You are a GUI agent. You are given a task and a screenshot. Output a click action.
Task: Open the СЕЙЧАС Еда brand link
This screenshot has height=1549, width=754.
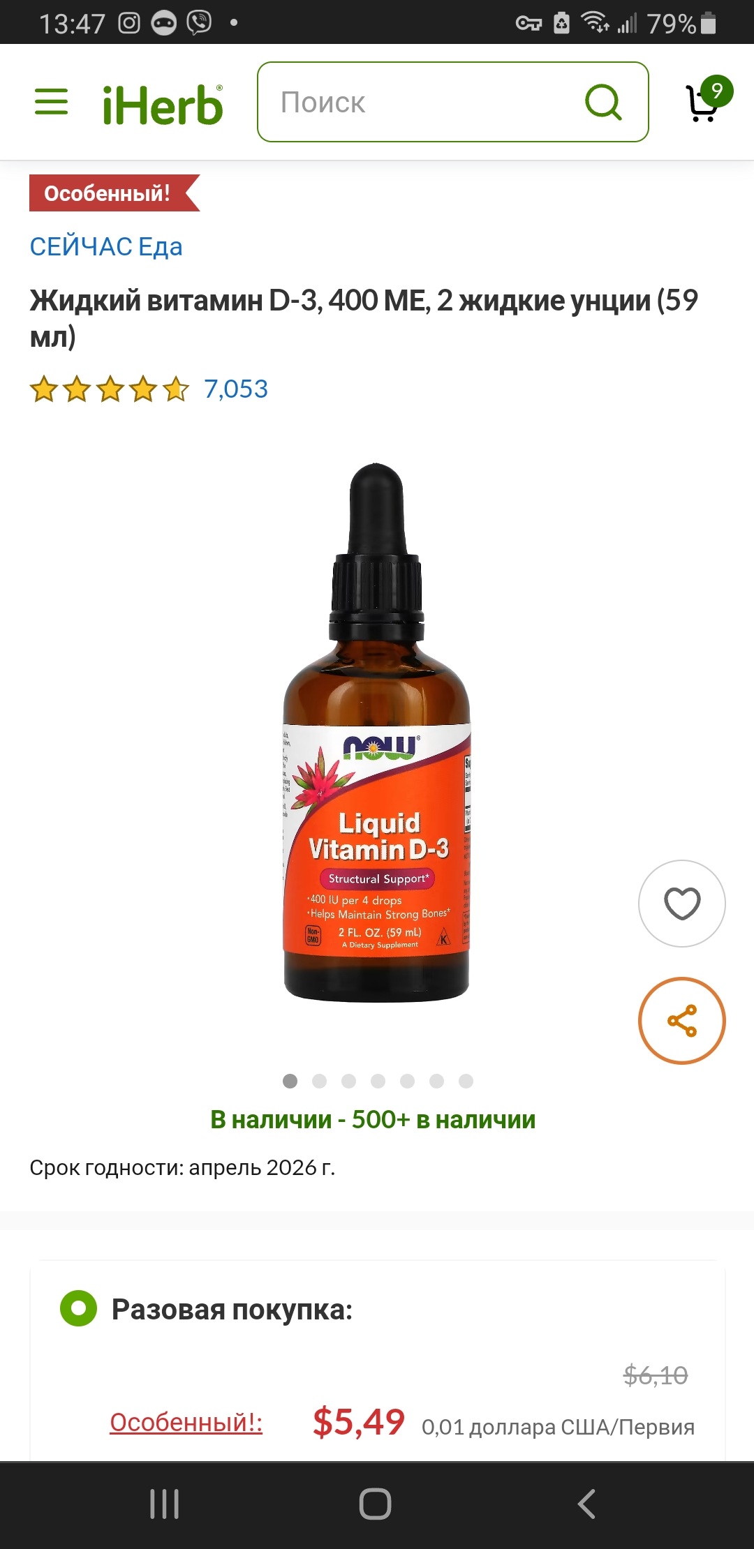pyautogui.click(x=106, y=246)
